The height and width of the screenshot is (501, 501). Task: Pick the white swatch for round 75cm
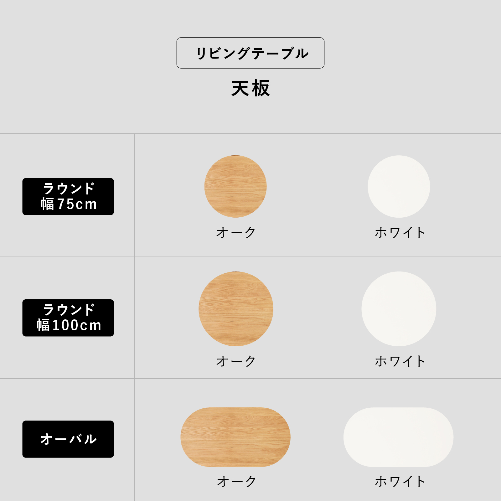click(399, 186)
